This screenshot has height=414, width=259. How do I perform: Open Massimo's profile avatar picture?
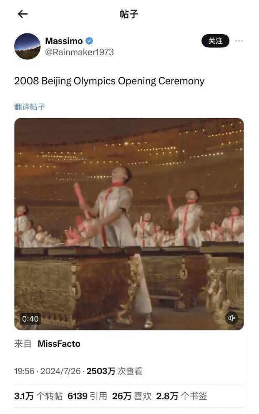[28, 46]
